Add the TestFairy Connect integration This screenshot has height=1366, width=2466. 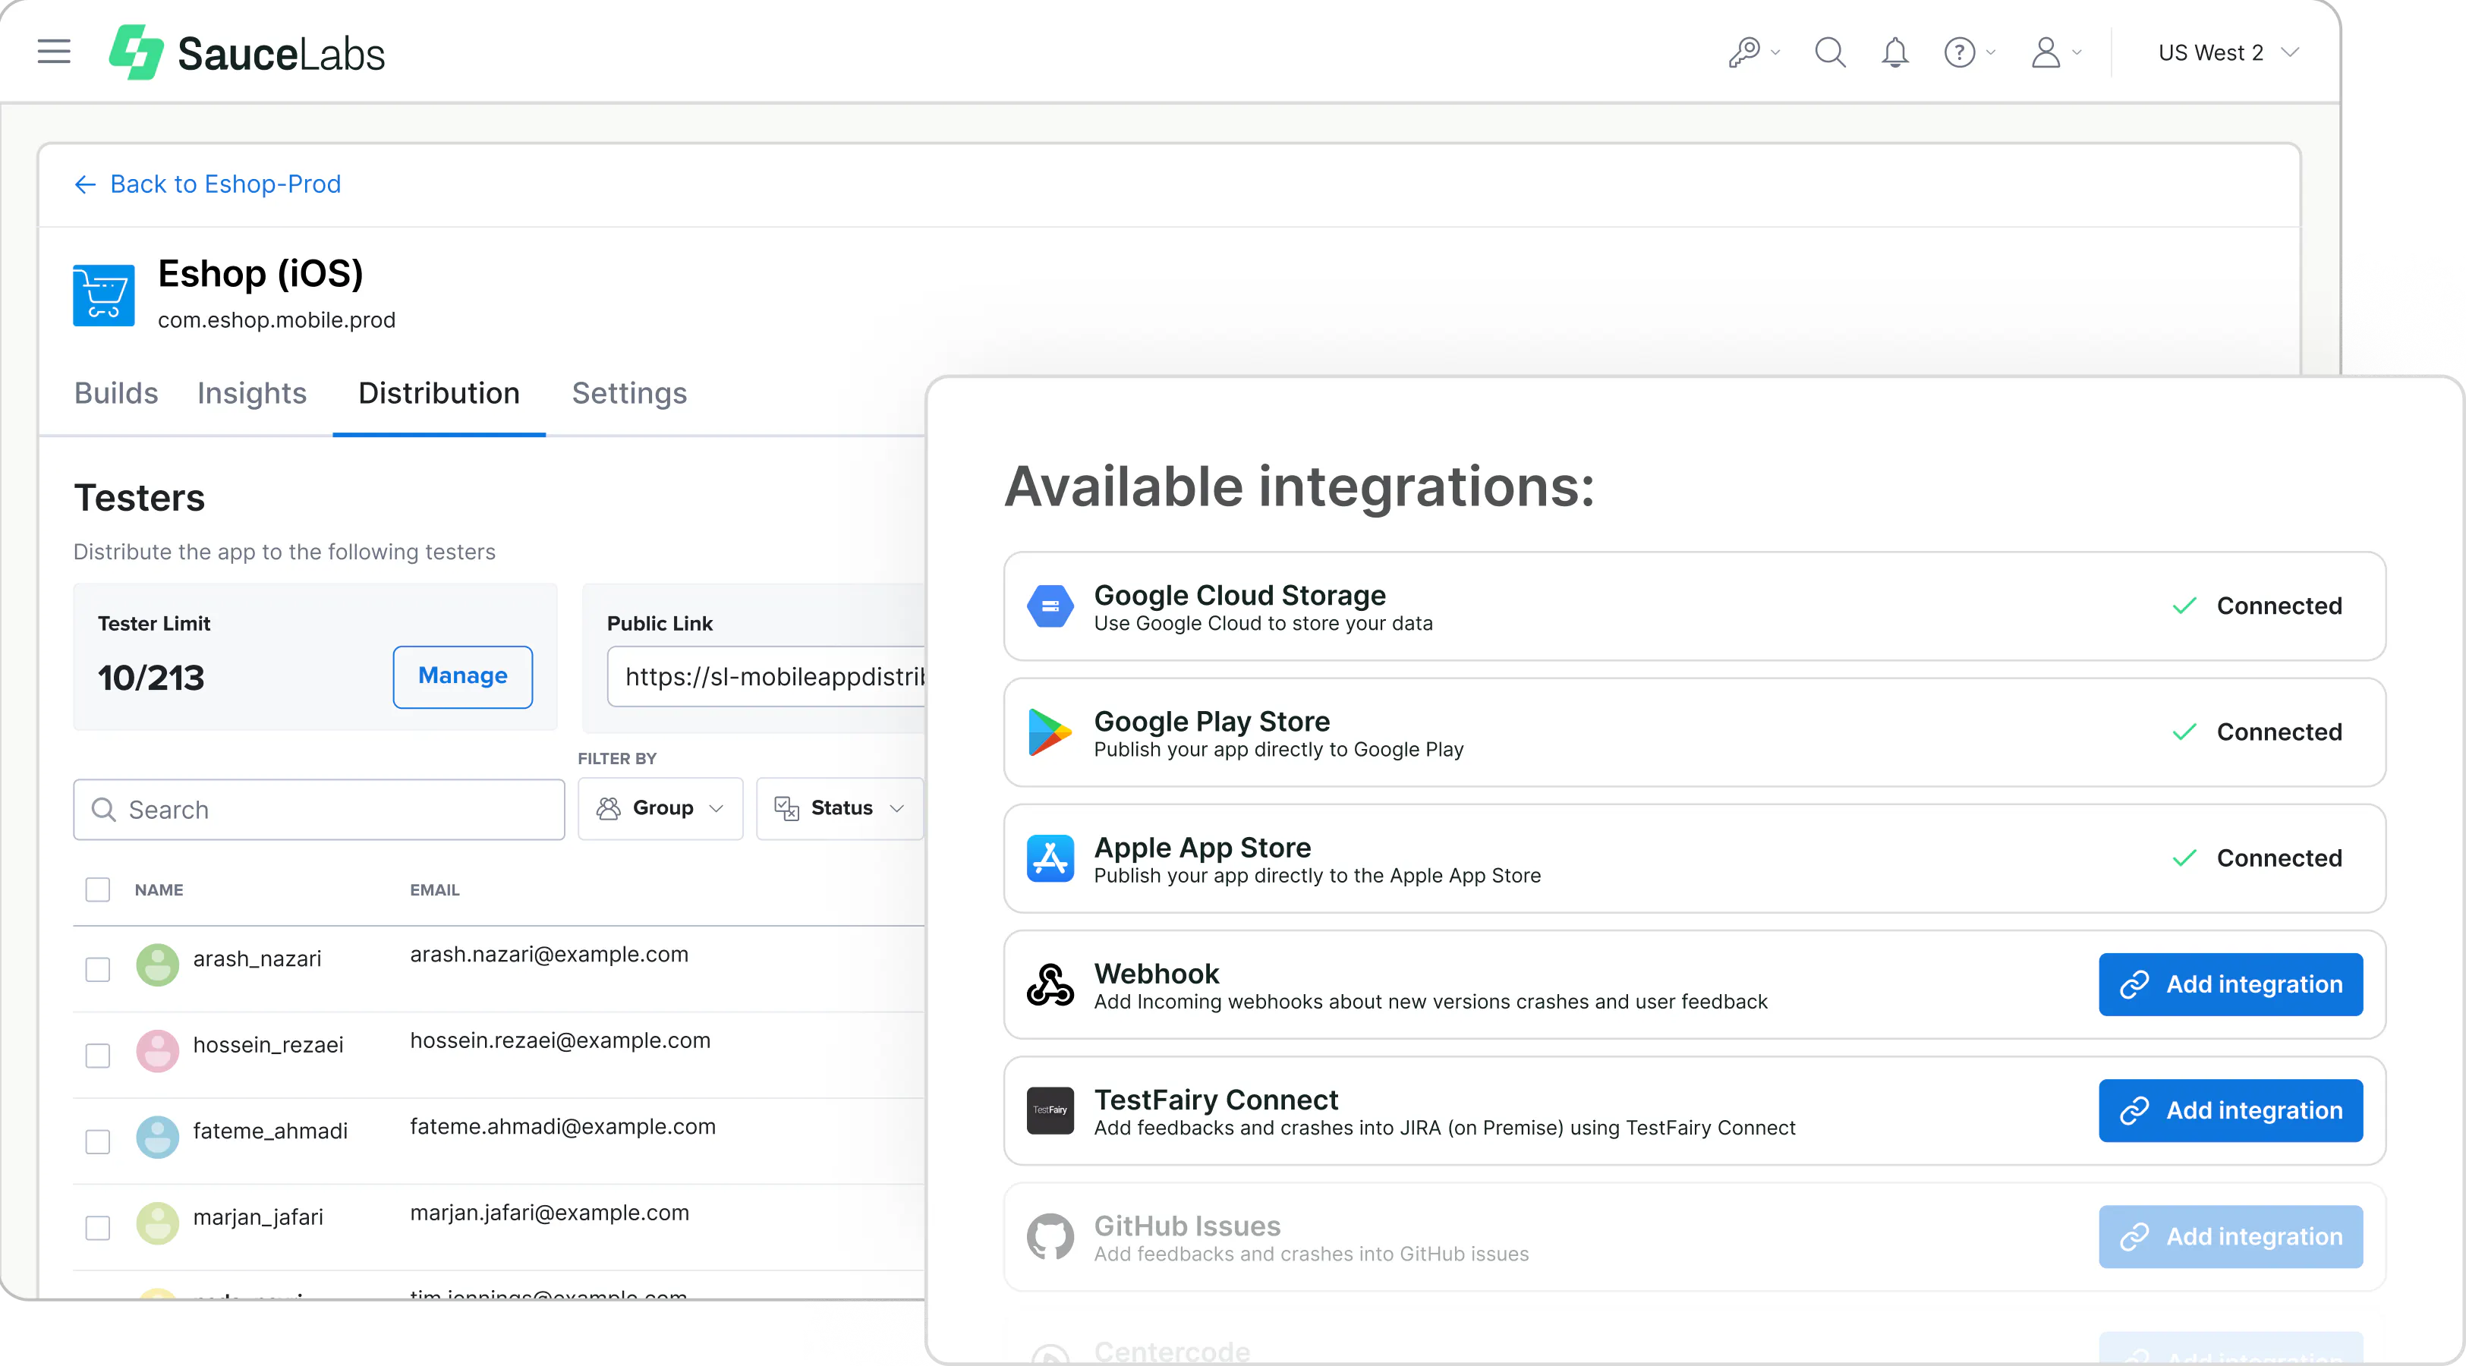click(2231, 1110)
